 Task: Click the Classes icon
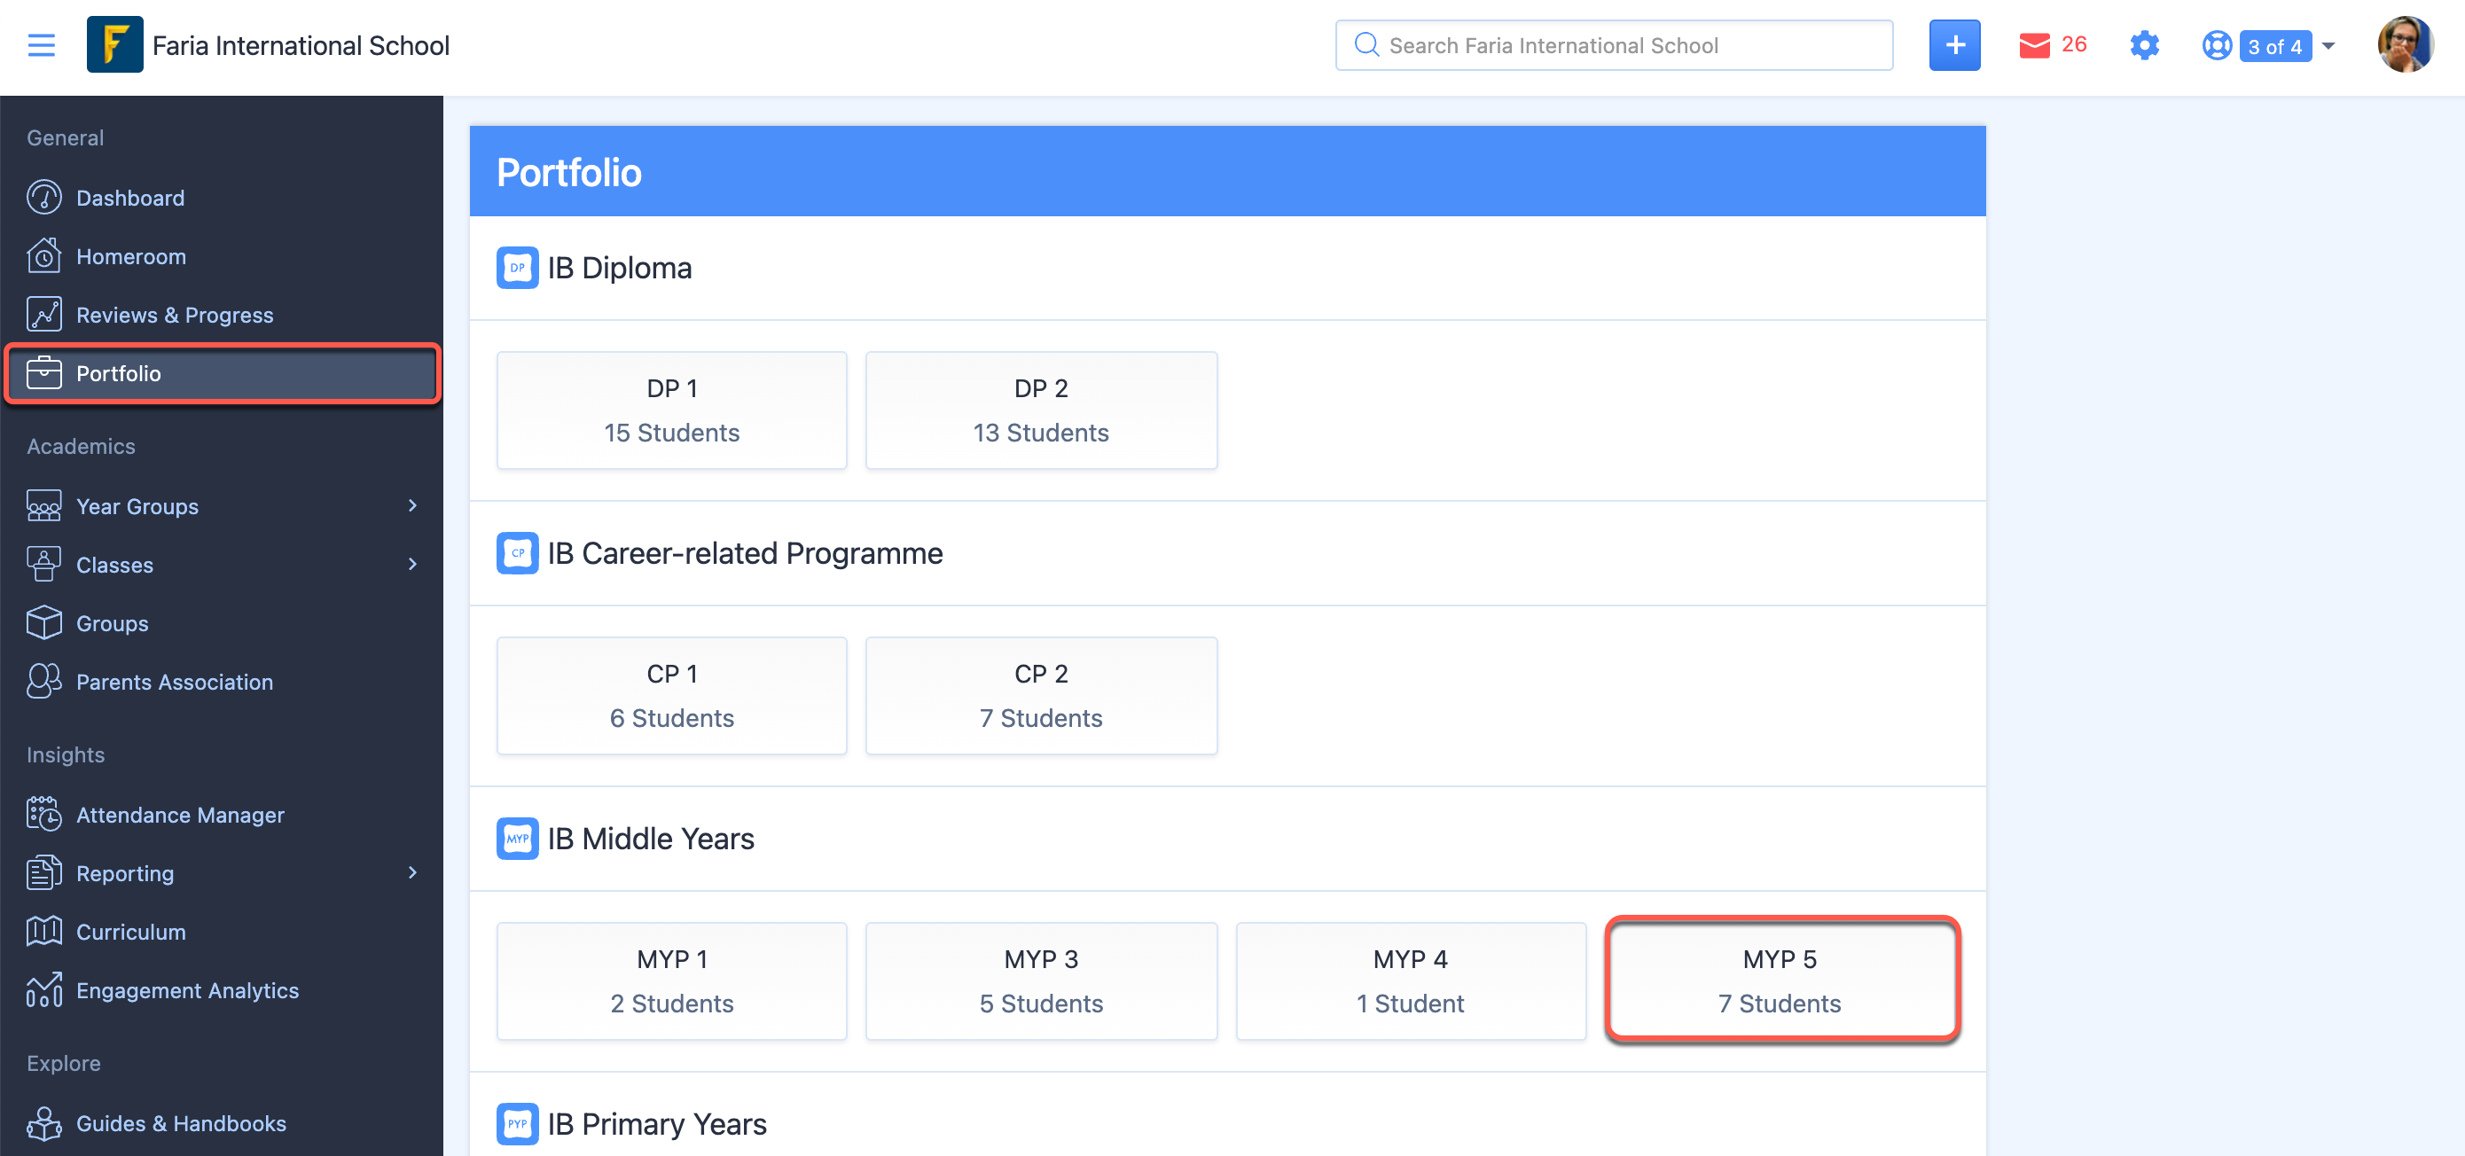pos(44,565)
